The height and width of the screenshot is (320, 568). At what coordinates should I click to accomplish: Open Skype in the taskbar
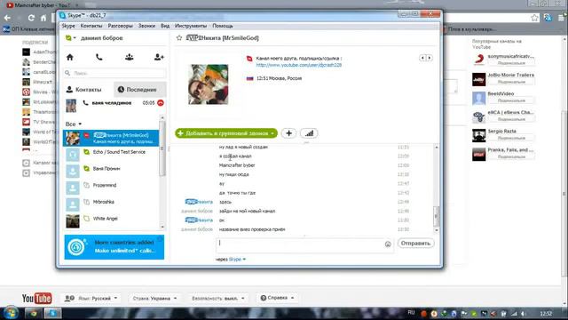52,314
